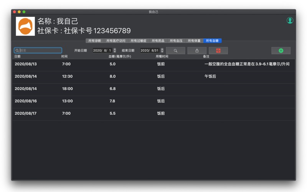The height and width of the screenshot is (192, 307).
Task: Select the 2020/08/13 date cell
Action: pyautogui.click(x=26, y=64)
